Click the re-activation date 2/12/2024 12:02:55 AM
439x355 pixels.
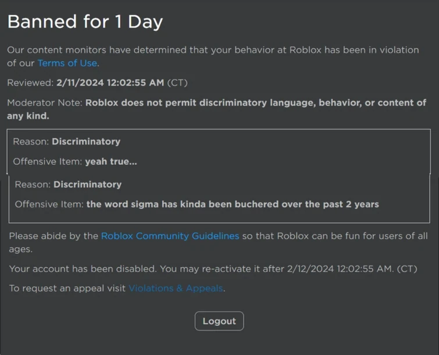click(x=340, y=269)
